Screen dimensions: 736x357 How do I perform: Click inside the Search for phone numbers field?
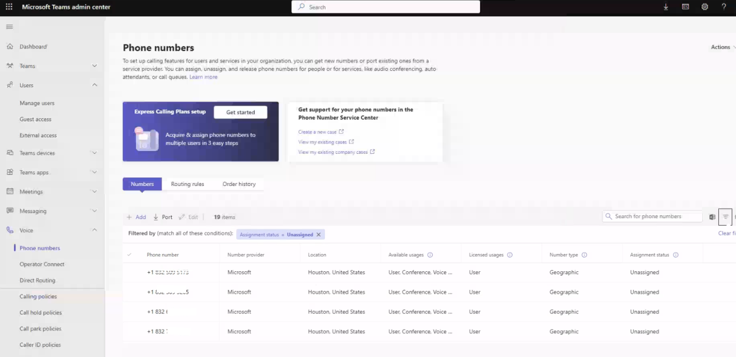point(652,216)
